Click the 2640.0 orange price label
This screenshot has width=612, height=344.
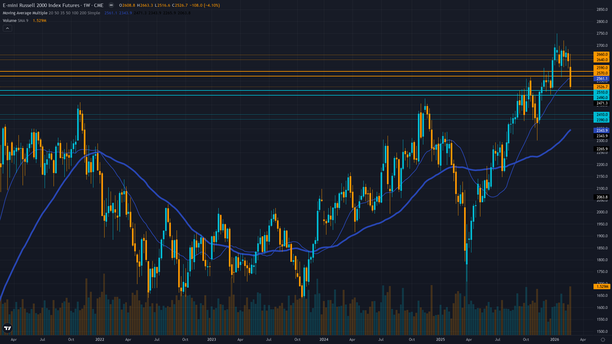tap(602, 60)
